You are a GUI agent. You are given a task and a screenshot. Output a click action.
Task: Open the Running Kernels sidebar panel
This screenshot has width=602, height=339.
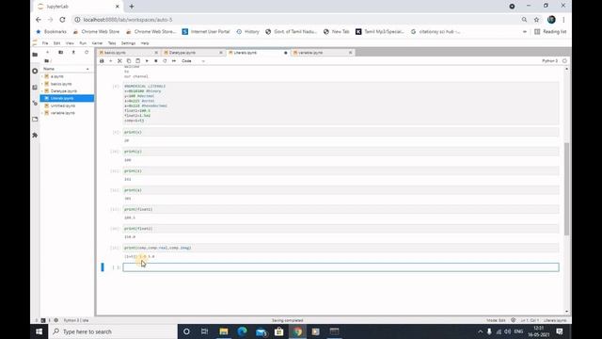[35, 72]
